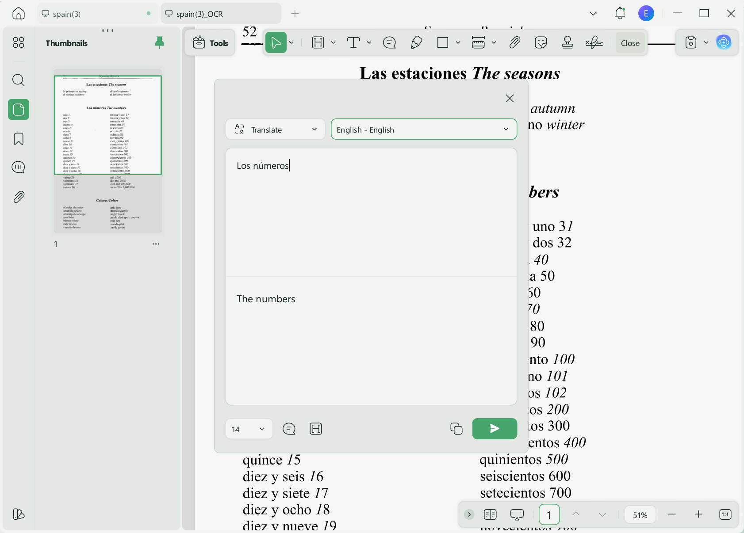Image resolution: width=744 pixels, height=533 pixels.
Task: Open the AI assistant icon
Action: tap(724, 42)
